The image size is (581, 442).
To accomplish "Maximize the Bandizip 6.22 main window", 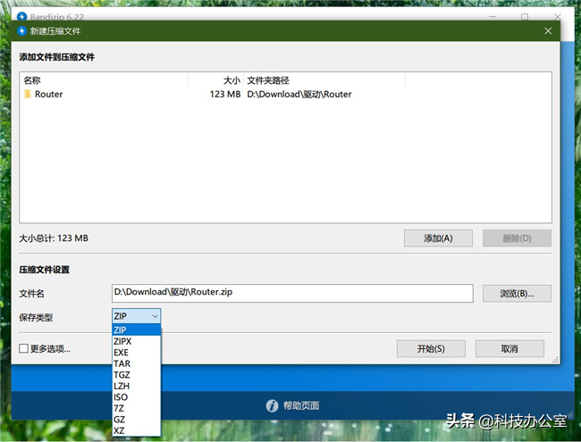I will pos(525,17).
